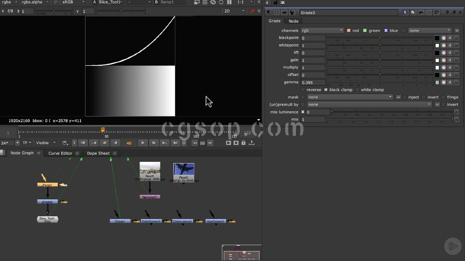The image size is (465, 261).
Task: Open the mask channel dropdown
Action: [x=350, y=97]
